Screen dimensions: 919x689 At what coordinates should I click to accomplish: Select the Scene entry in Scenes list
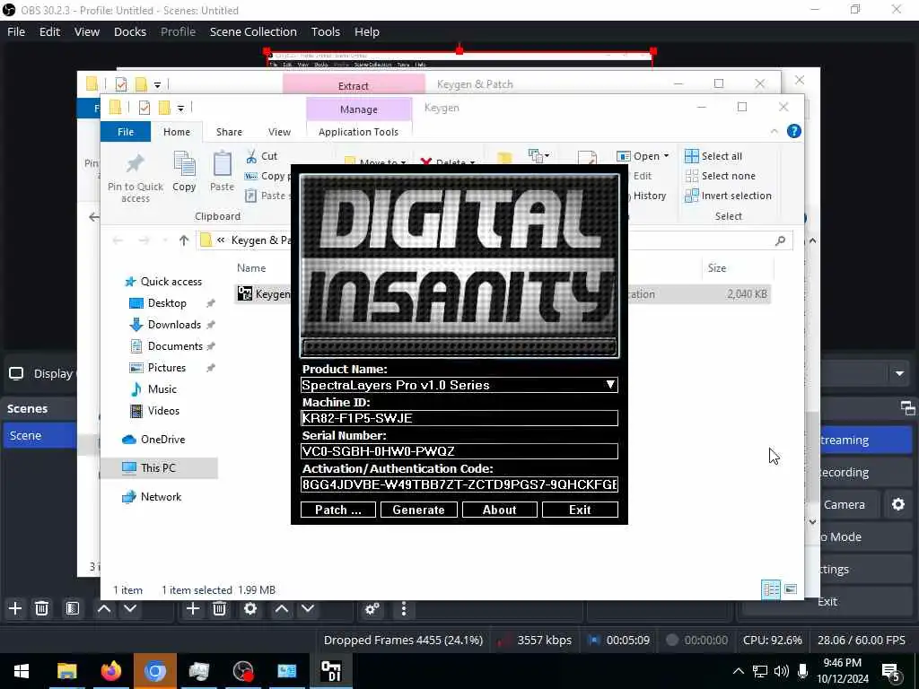tap(39, 435)
